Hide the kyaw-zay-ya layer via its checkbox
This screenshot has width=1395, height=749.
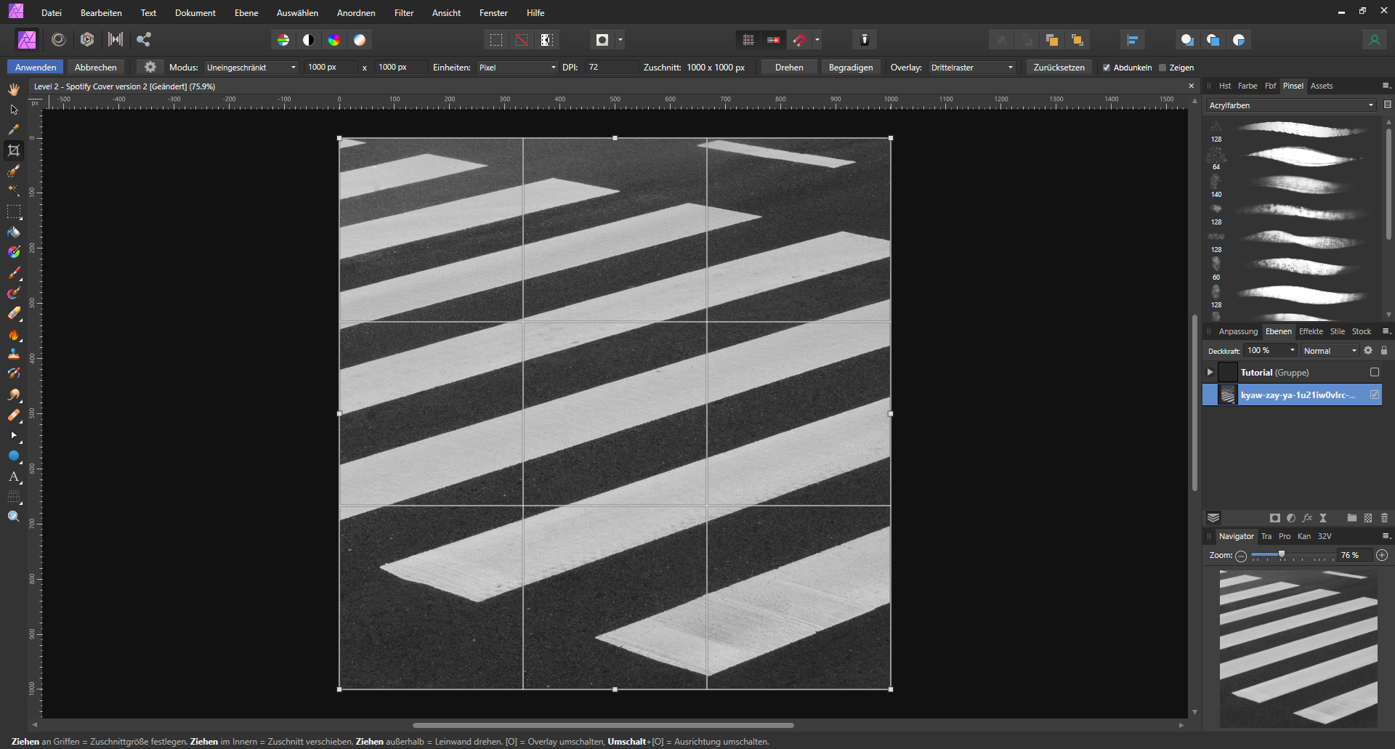[x=1374, y=394]
